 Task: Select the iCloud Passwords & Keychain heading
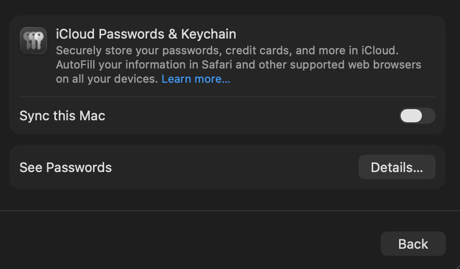click(x=146, y=35)
